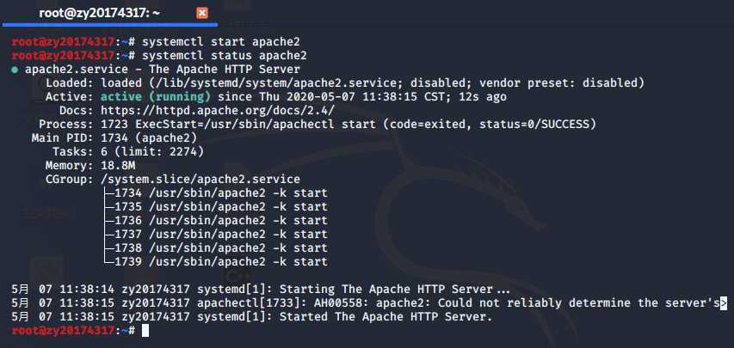734x348 pixels.
Task: Click the 'active (running)' status text
Action: pyautogui.click(x=156, y=97)
